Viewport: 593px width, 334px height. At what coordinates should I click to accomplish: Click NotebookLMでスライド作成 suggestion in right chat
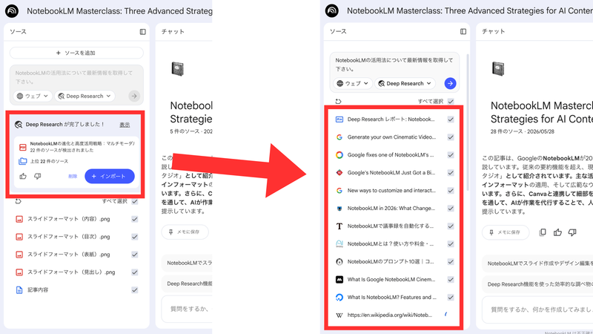537,263
